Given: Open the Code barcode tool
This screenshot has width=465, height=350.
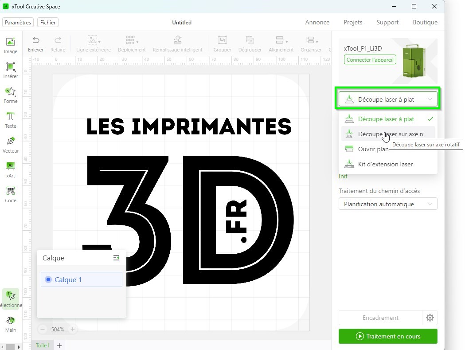Looking at the screenshot, I should tap(11, 194).
